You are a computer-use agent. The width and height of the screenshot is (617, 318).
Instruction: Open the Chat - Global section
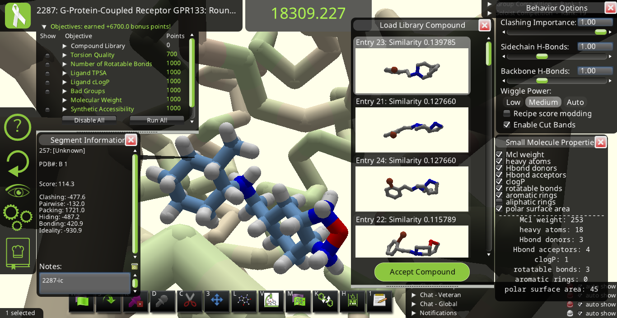click(414, 304)
